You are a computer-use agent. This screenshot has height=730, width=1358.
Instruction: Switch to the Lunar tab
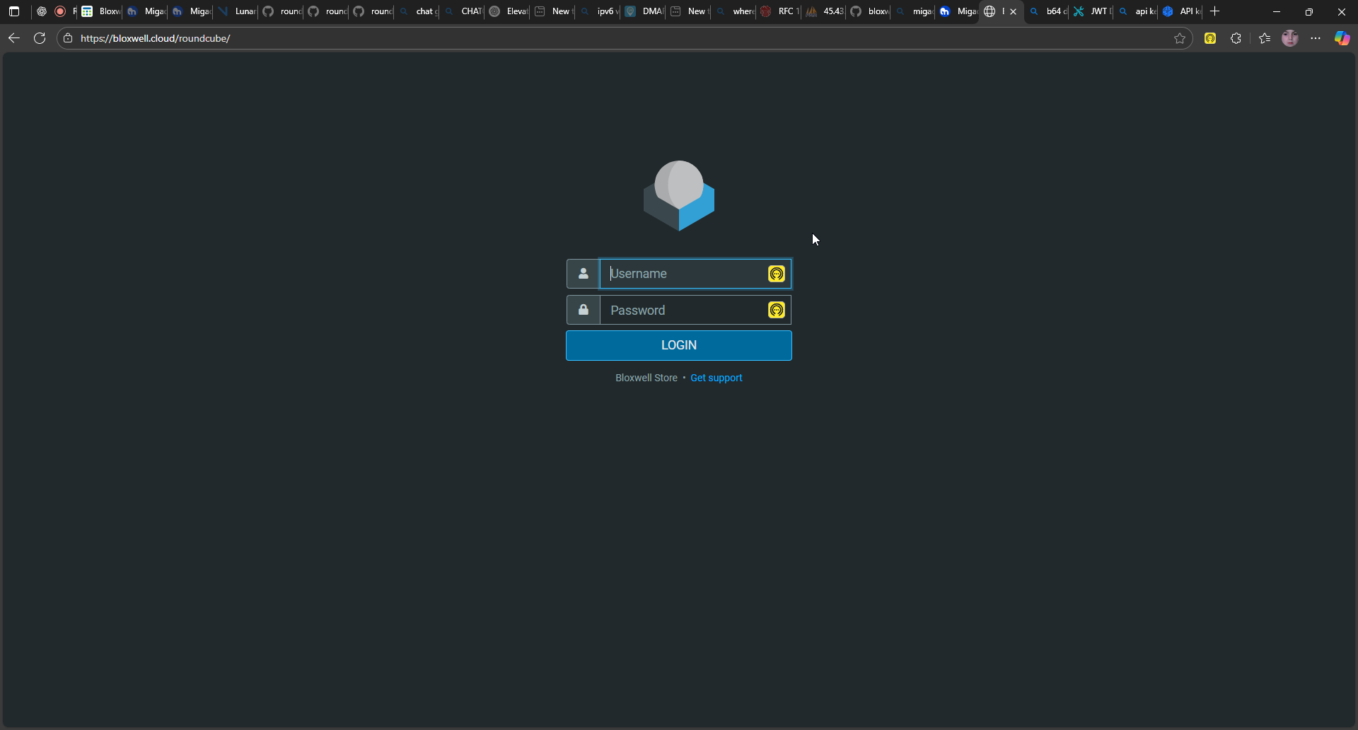tap(237, 11)
